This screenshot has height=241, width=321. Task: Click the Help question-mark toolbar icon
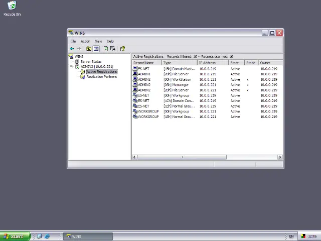pos(122,49)
